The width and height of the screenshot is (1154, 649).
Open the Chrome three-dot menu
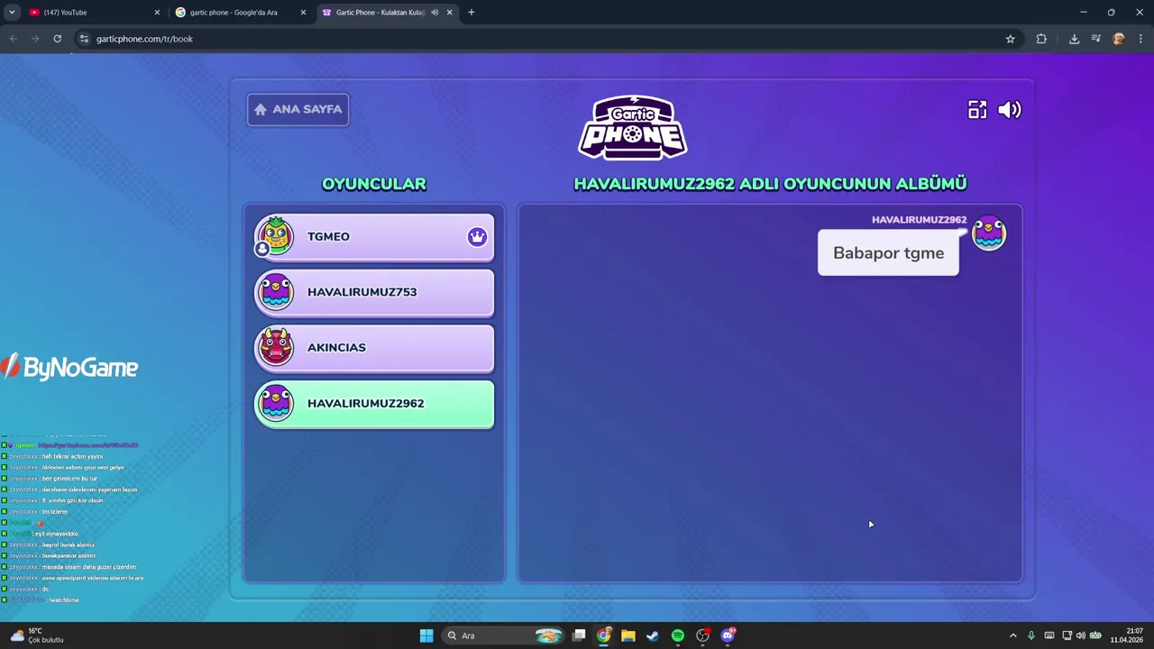1140,39
